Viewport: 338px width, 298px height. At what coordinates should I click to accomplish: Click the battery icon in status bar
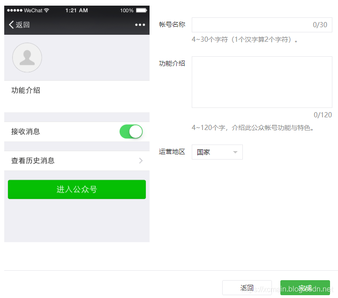click(142, 10)
